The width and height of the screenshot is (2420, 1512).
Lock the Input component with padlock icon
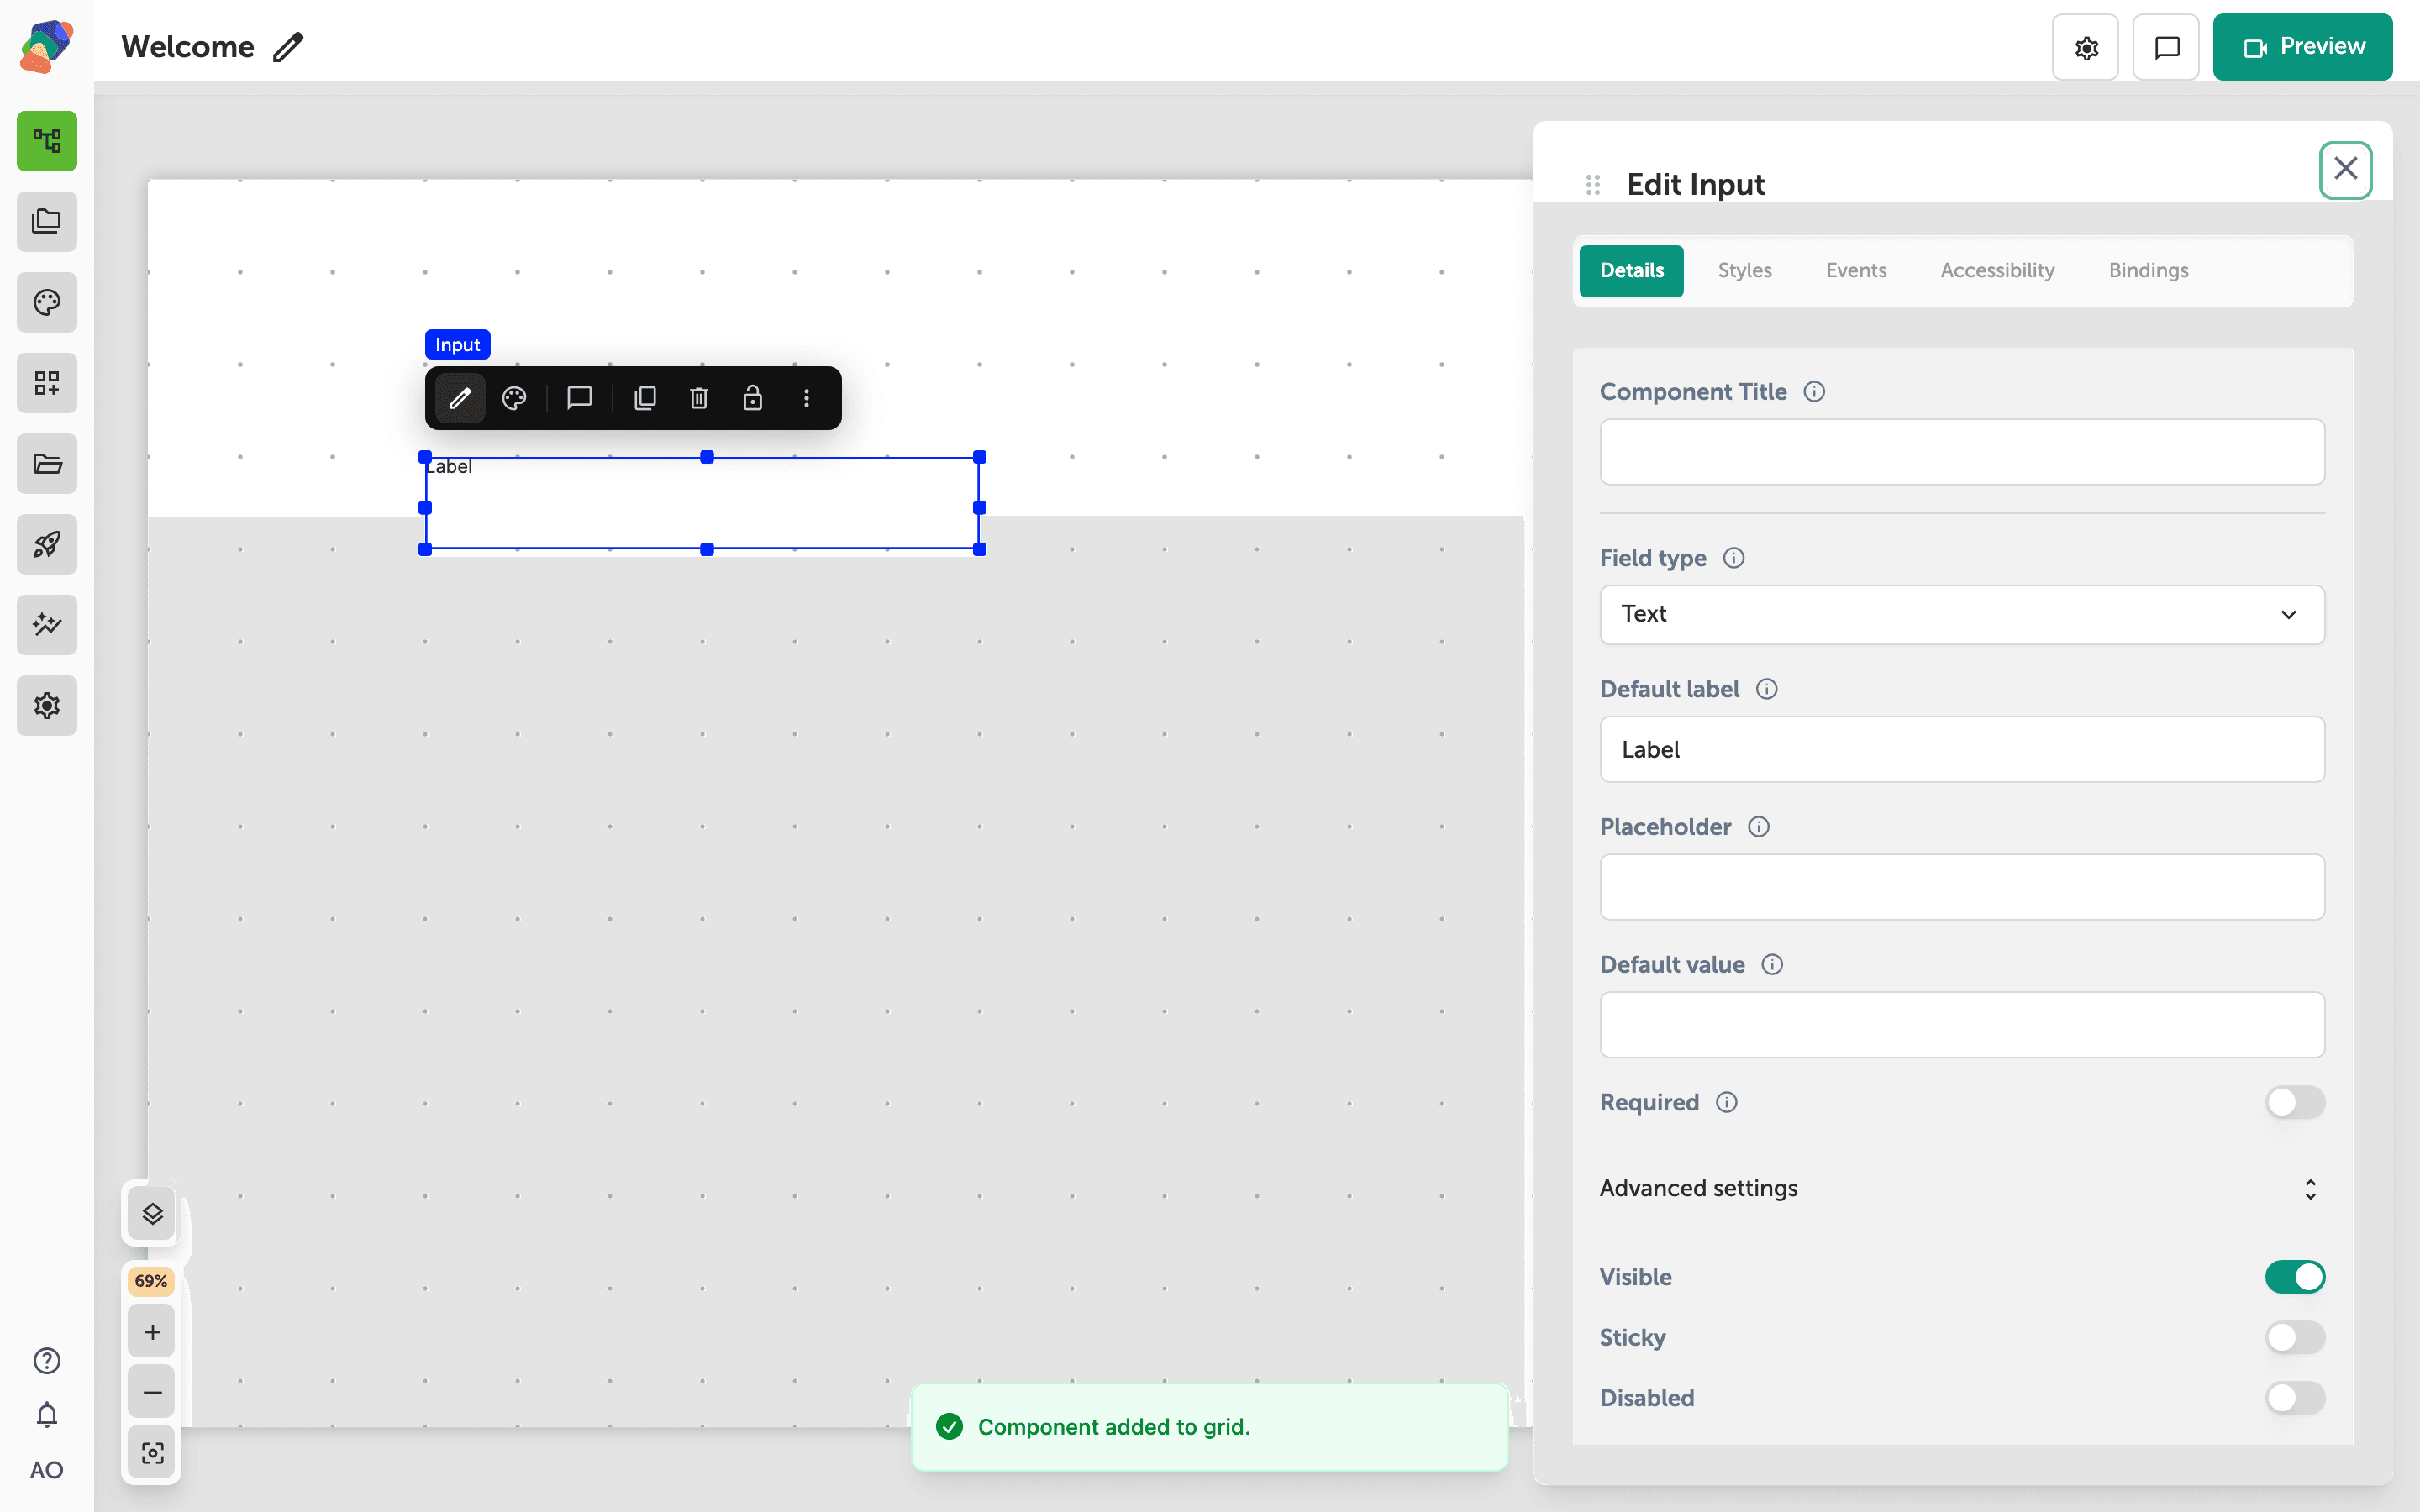point(753,398)
